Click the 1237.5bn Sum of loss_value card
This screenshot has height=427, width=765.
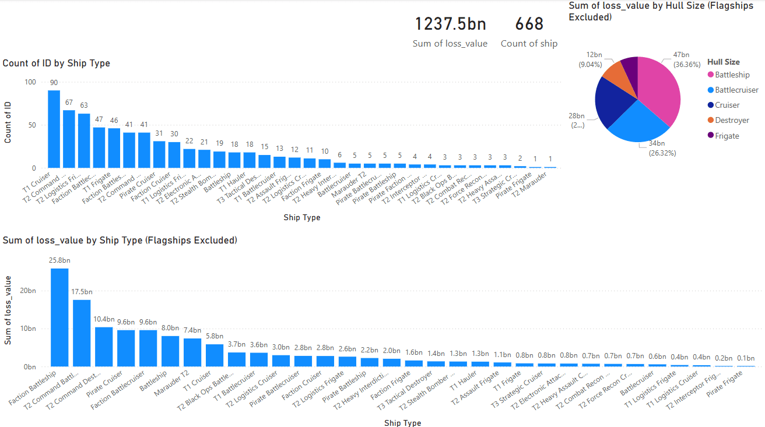point(450,31)
